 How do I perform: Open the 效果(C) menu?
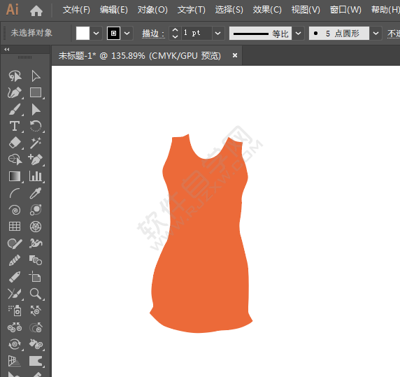pyautogui.click(x=267, y=10)
